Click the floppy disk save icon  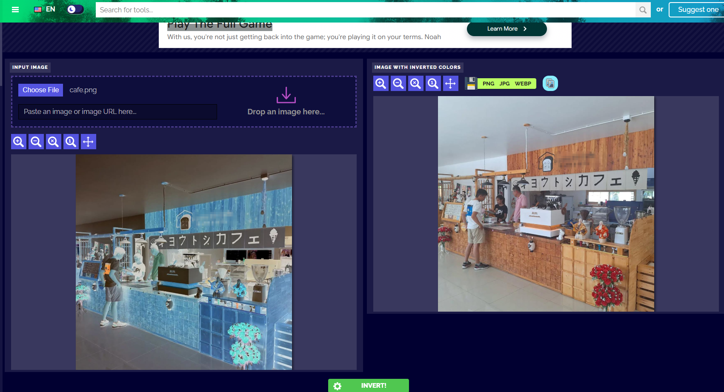pyautogui.click(x=471, y=83)
